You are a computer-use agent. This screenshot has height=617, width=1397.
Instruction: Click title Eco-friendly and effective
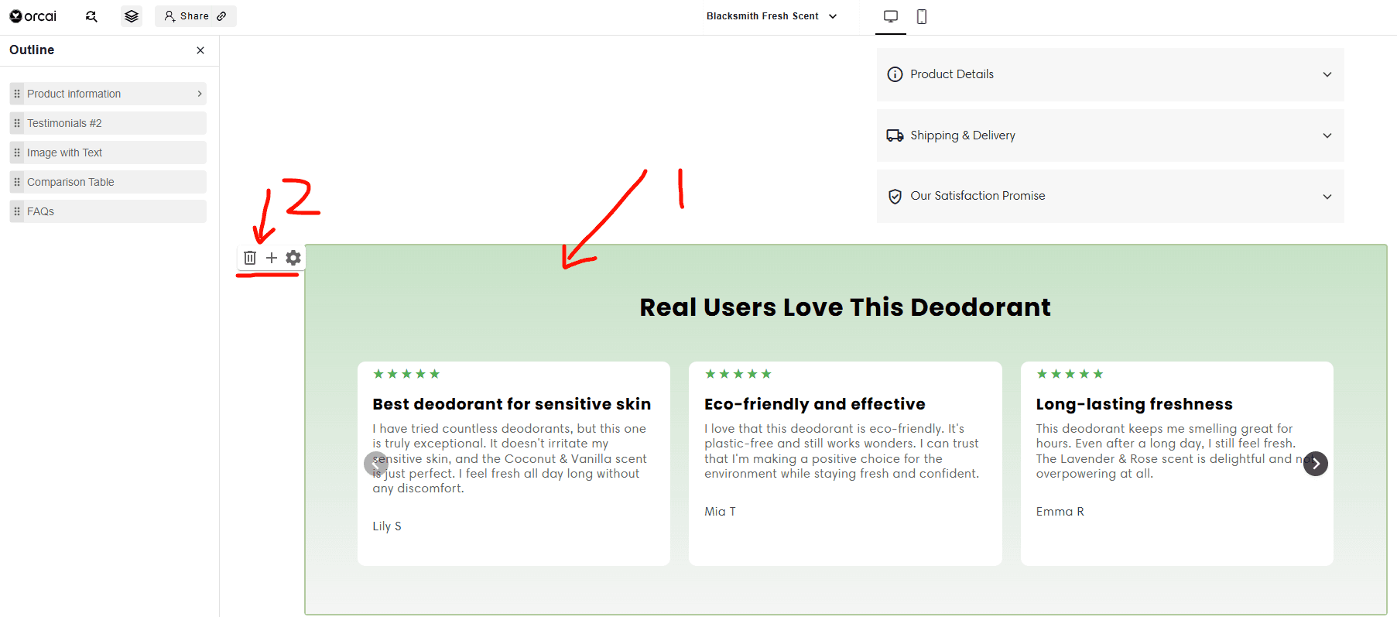[815, 404]
